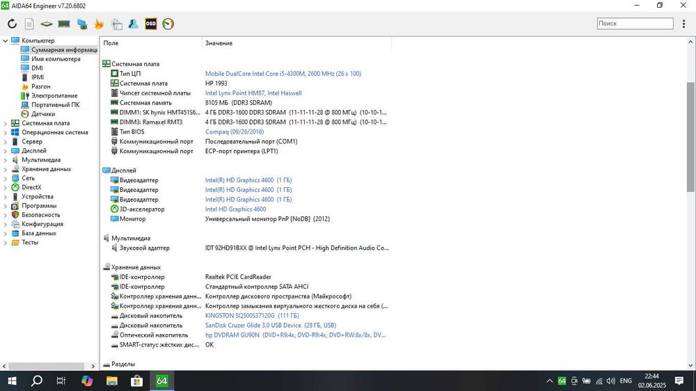
Task: Open the Windows Start menu
Action: (12, 381)
